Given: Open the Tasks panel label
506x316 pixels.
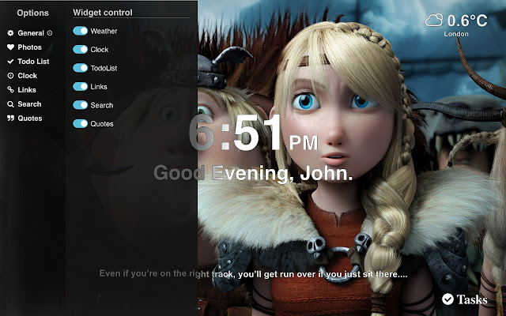Looking at the screenshot, I should tap(471, 299).
